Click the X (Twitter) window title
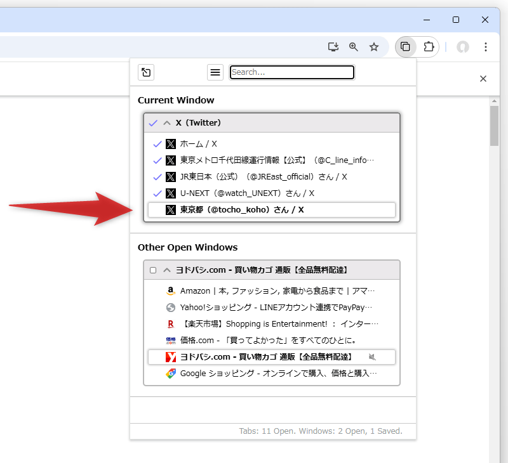508x463 pixels. (198, 123)
